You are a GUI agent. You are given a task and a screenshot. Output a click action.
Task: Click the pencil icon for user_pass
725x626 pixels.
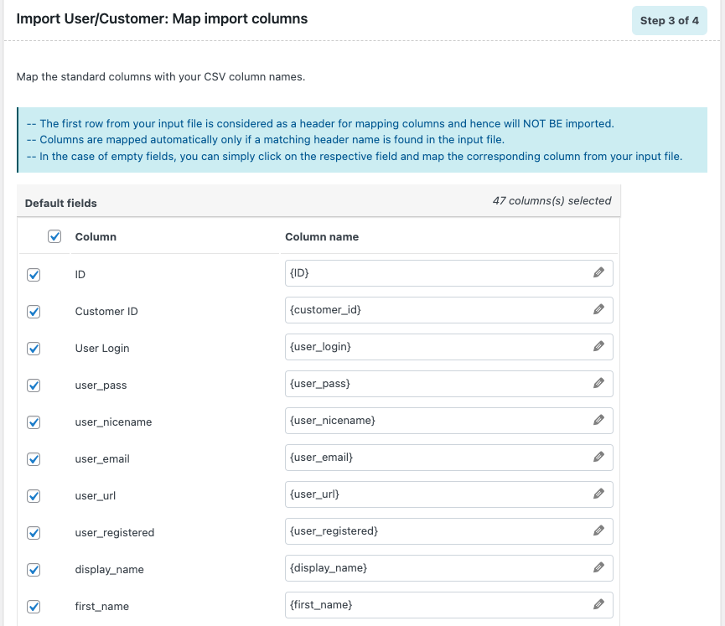pyautogui.click(x=598, y=383)
